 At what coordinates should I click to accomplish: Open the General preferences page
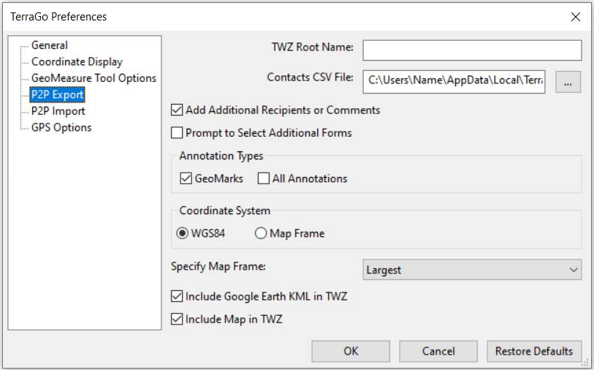[49, 45]
